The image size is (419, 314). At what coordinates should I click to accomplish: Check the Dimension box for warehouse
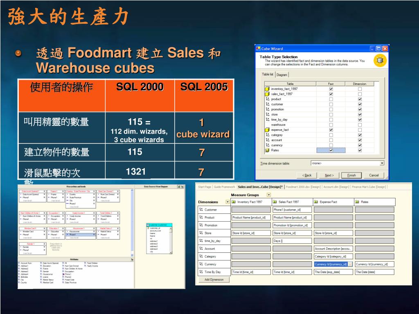coord(360,125)
